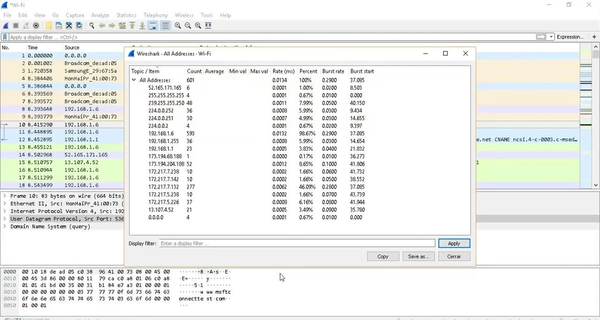Image resolution: width=600 pixels, height=320 pixels.
Task: Start capturing packets with the shark fin icon
Action: 6,26
